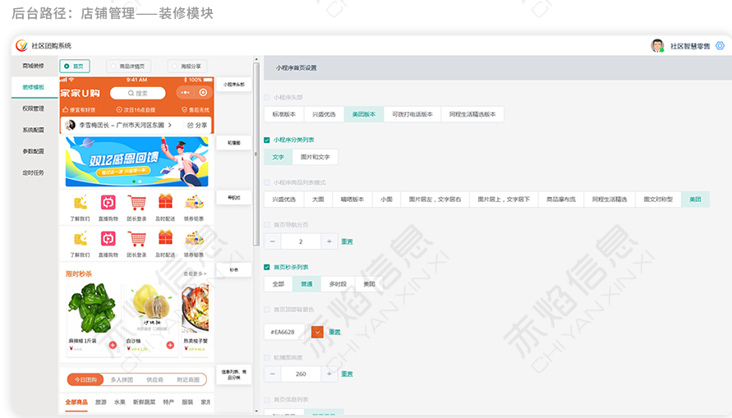Choose the 图片和文字 category list style
The image size is (732, 418).
coord(315,157)
